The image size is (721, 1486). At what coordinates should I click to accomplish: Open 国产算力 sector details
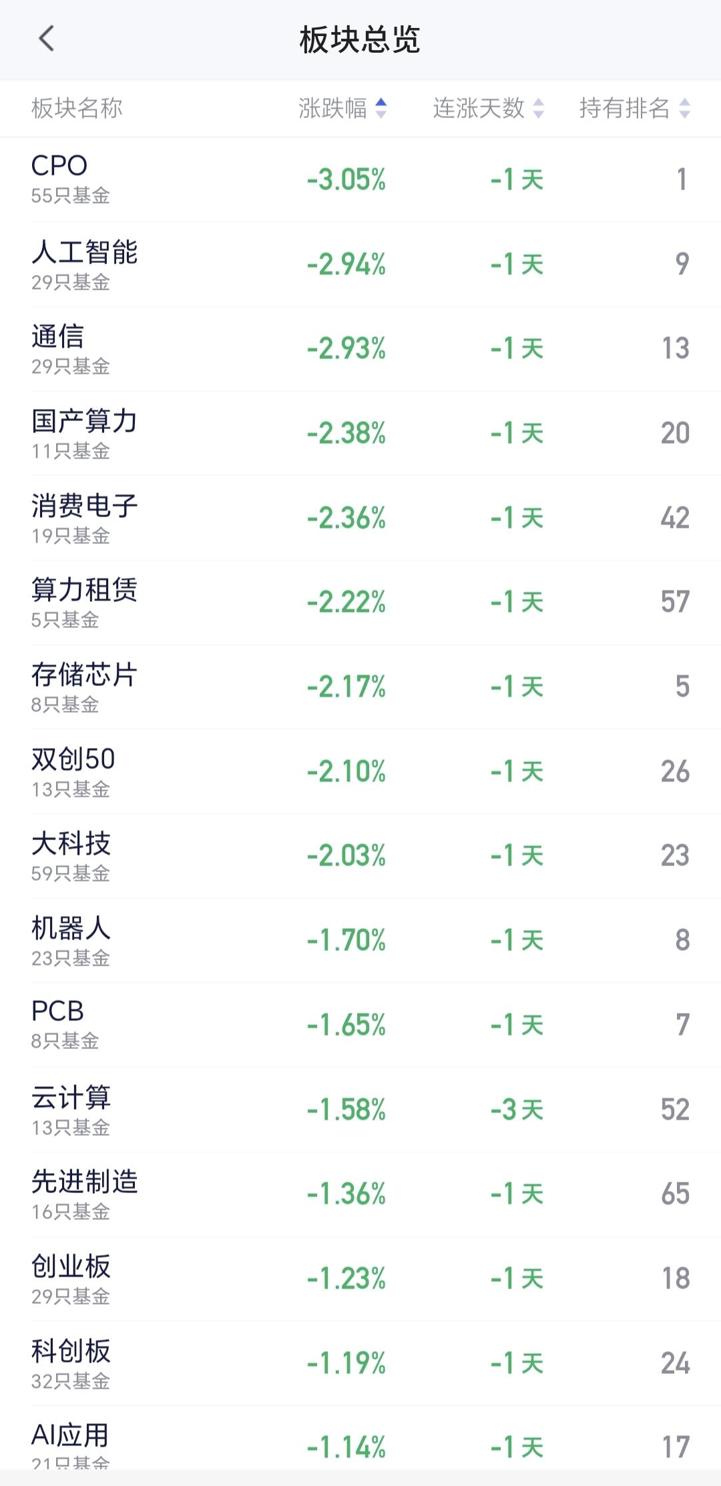coord(360,433)
